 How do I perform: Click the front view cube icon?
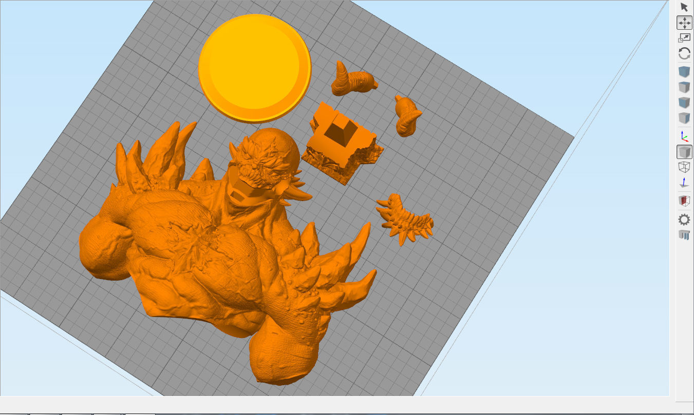685,102
